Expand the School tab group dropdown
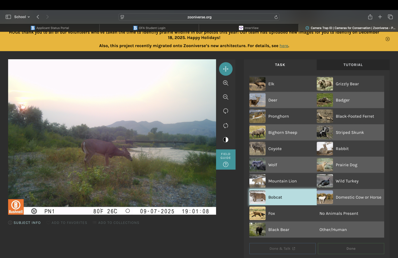398x258 pixels. point(22,17)
